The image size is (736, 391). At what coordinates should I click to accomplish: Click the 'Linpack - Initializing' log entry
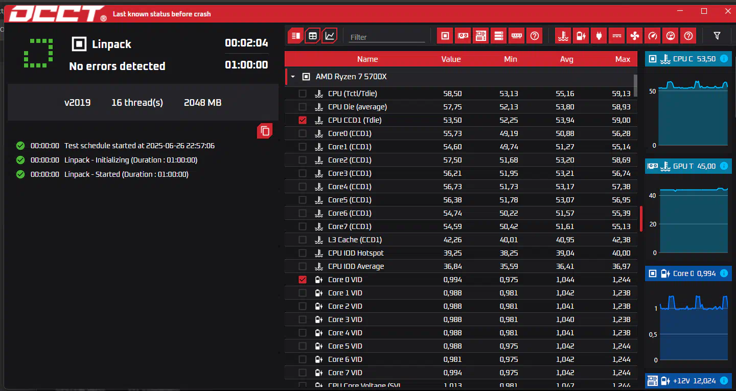click(131, 160)
